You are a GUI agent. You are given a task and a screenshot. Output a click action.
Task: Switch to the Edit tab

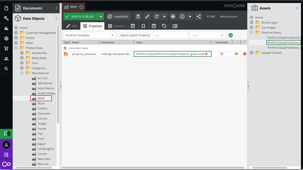point(72,26)
